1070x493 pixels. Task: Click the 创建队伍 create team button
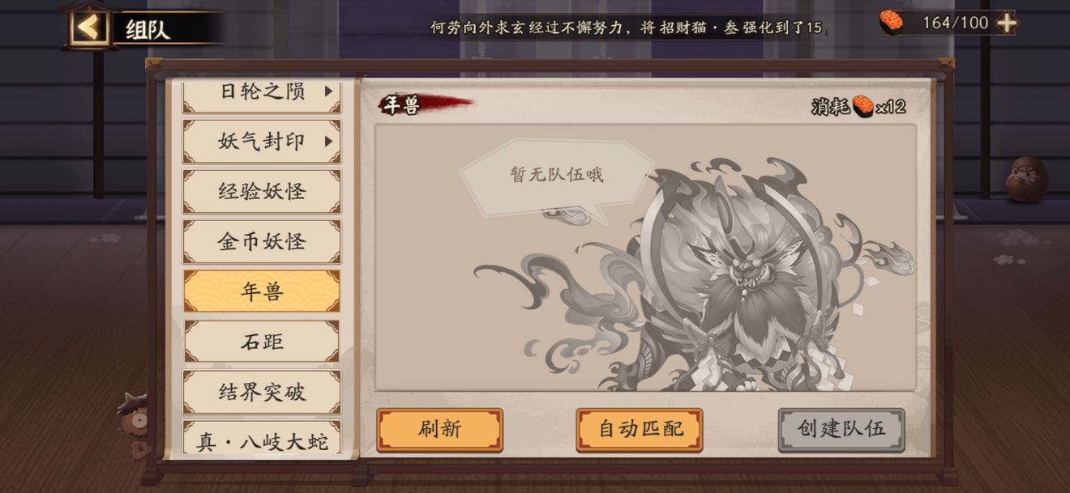[841, 430]
